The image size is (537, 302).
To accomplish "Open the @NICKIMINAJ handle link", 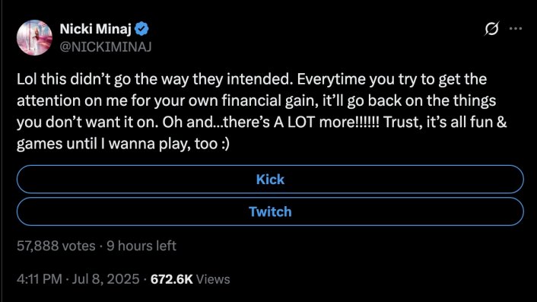I will (106, 46).
